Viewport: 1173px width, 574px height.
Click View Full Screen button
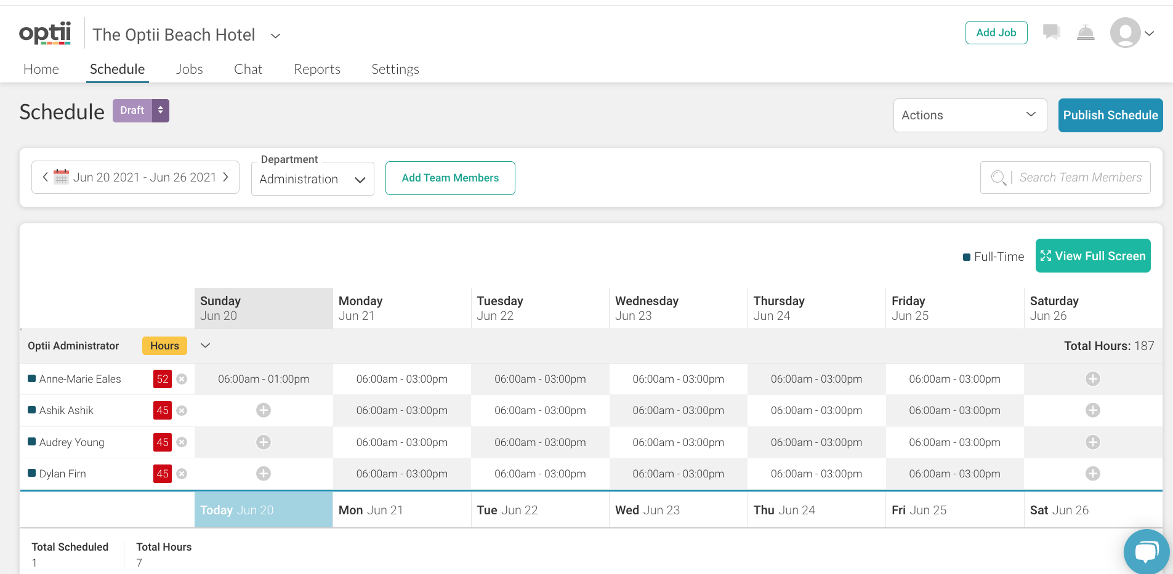[x=1093, y=256]
